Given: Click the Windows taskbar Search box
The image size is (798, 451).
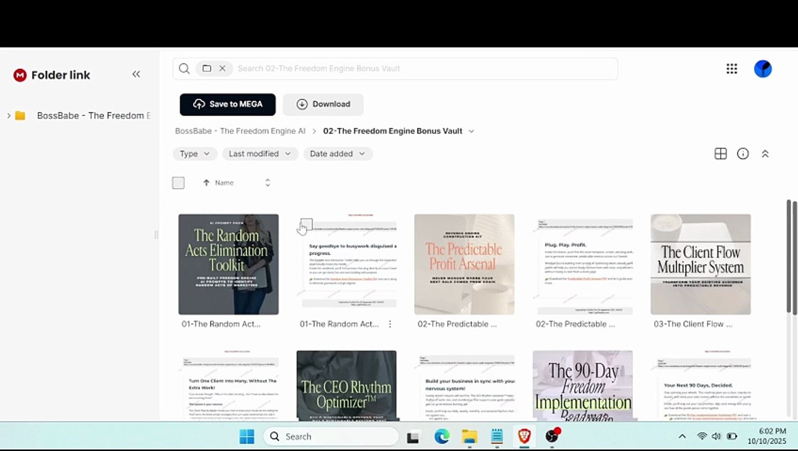Looking at the screenshot, I should 331,437.
